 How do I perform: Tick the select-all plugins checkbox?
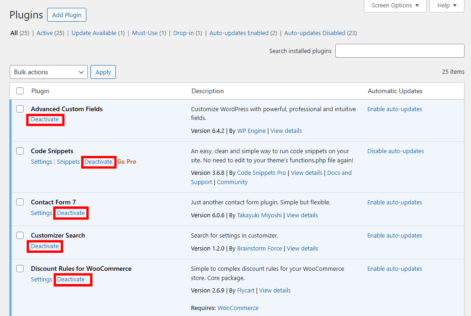(20, 91)
